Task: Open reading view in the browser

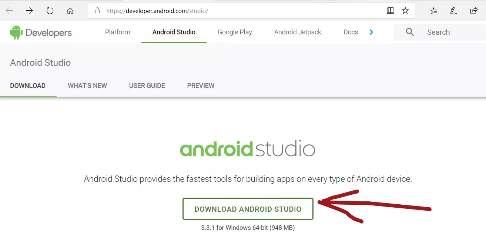Action: pyautogui.click(x=391, y=10)
